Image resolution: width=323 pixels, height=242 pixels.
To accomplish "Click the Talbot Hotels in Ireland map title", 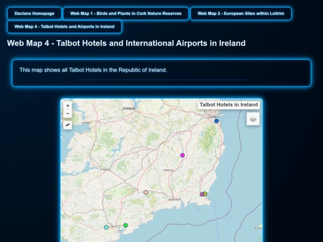I will 228,105.
